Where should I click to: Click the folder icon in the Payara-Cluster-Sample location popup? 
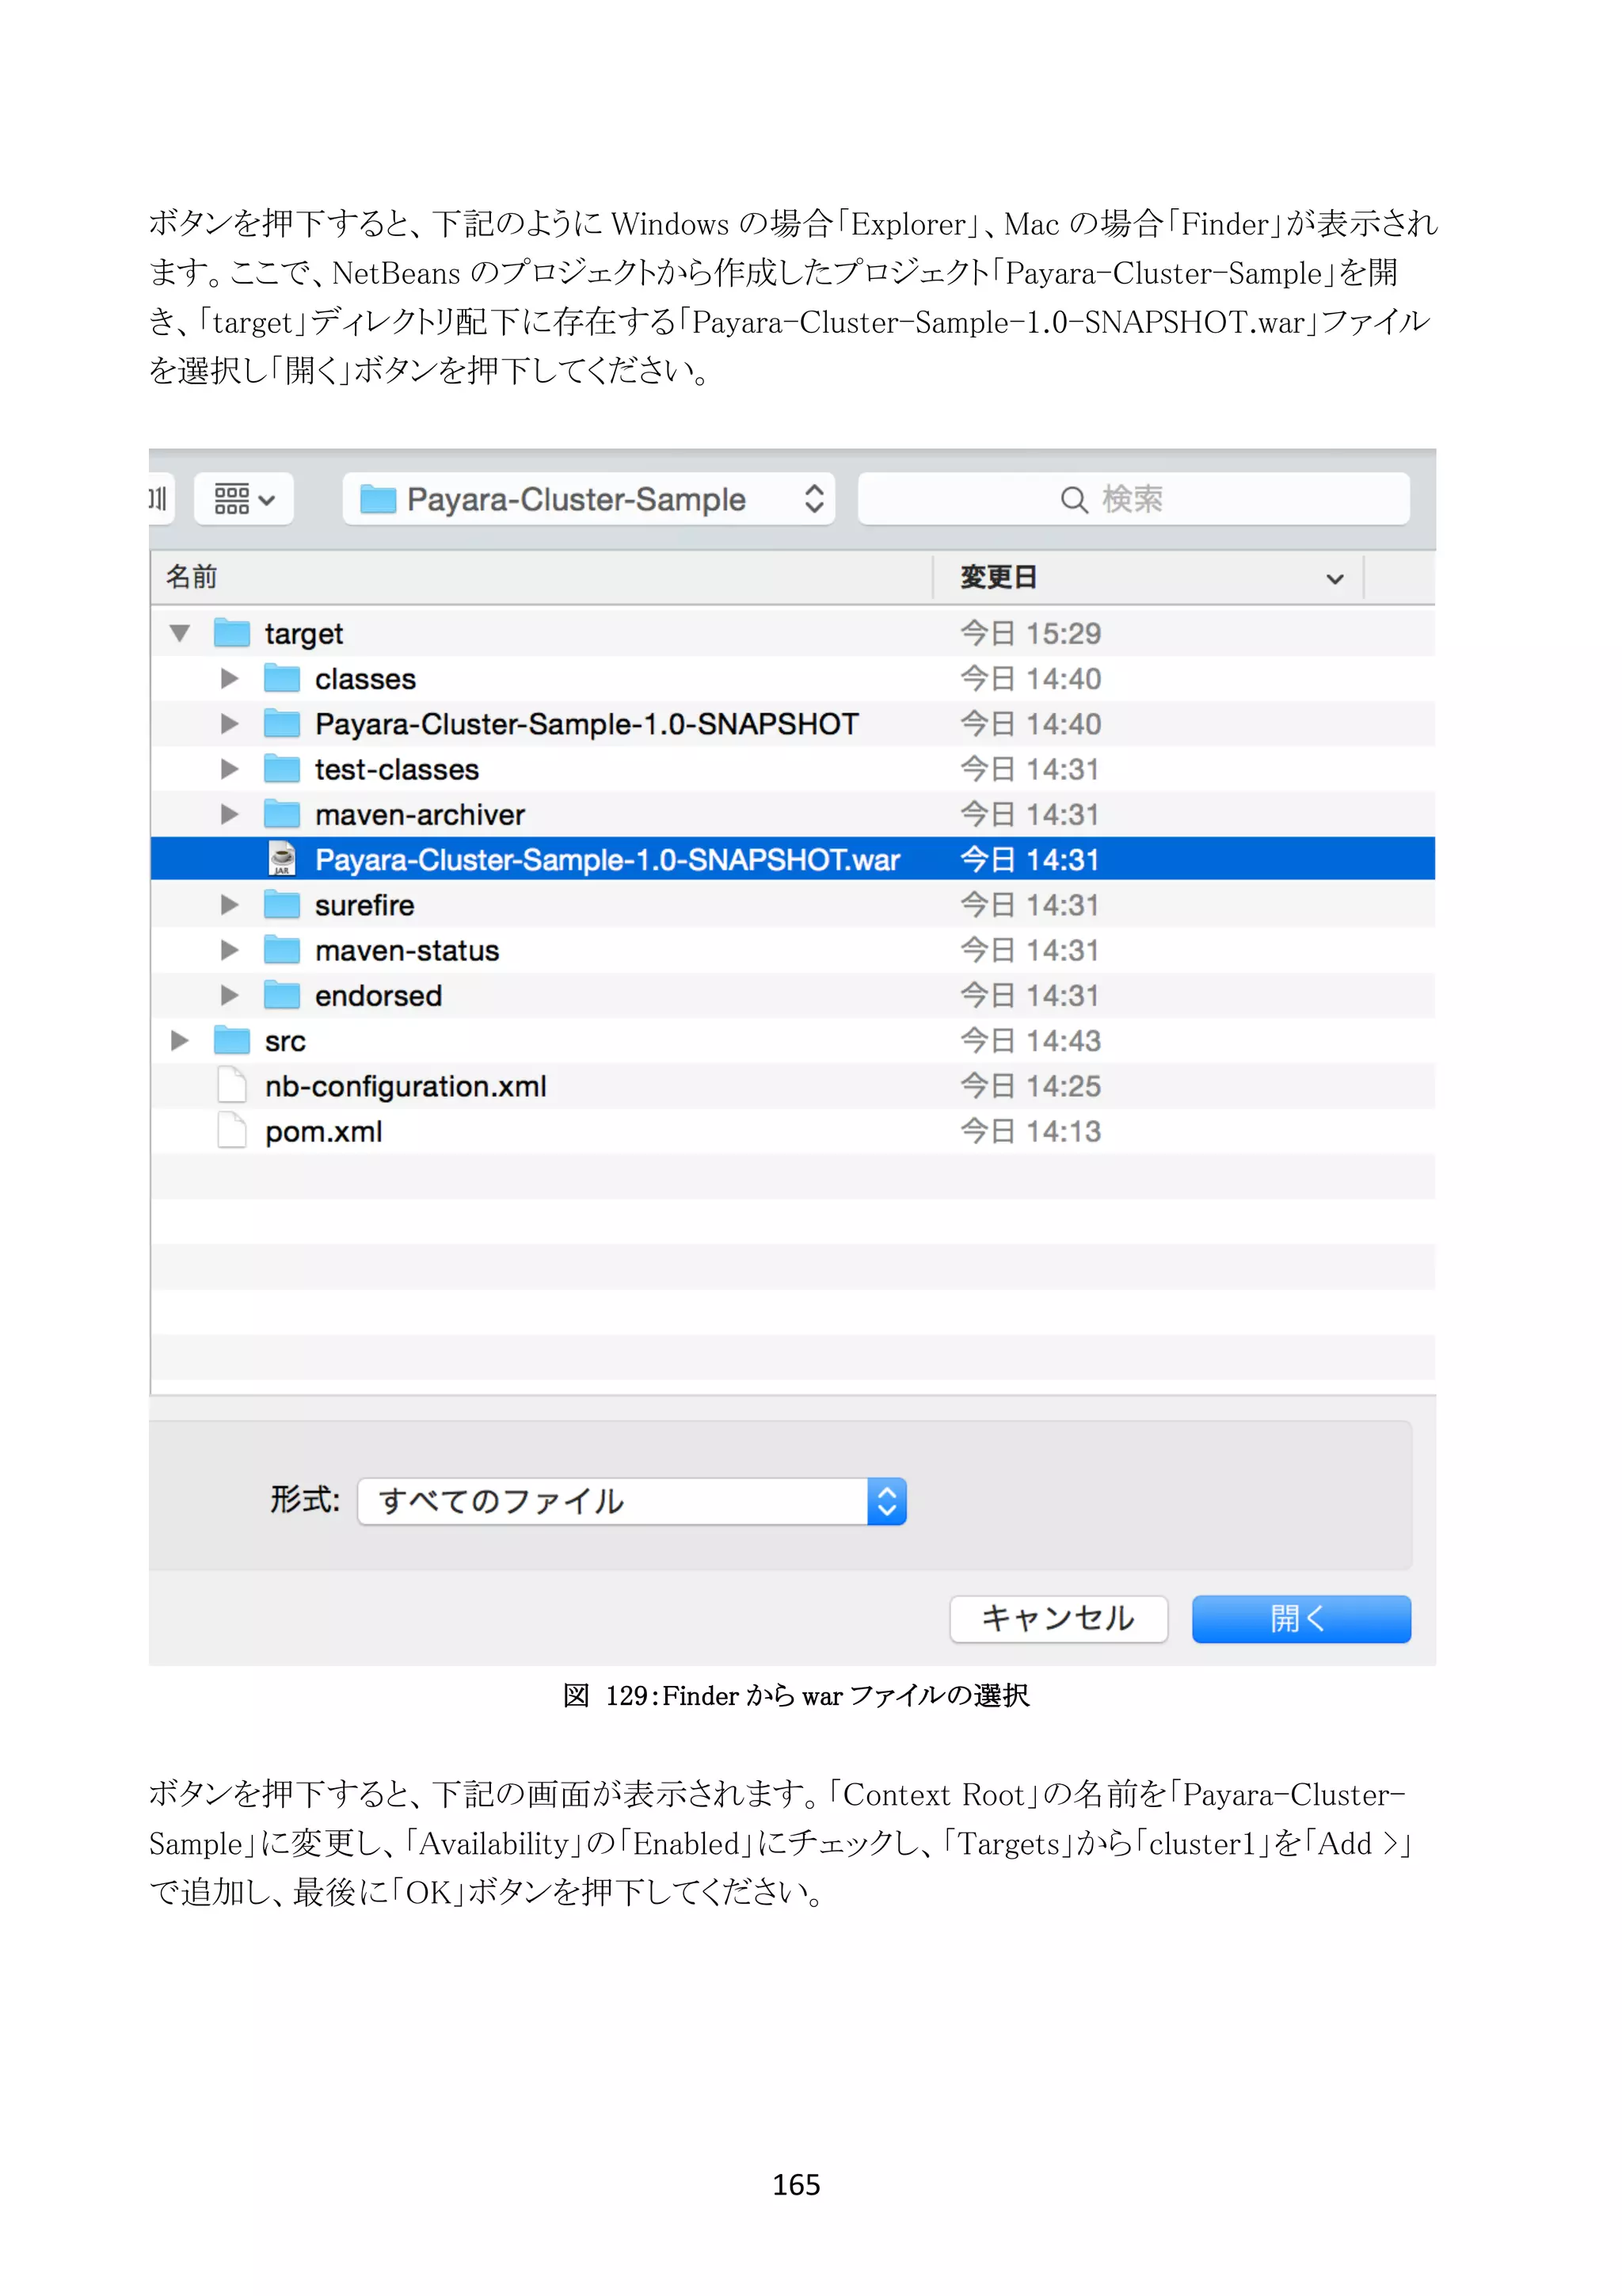coord(378,499)
